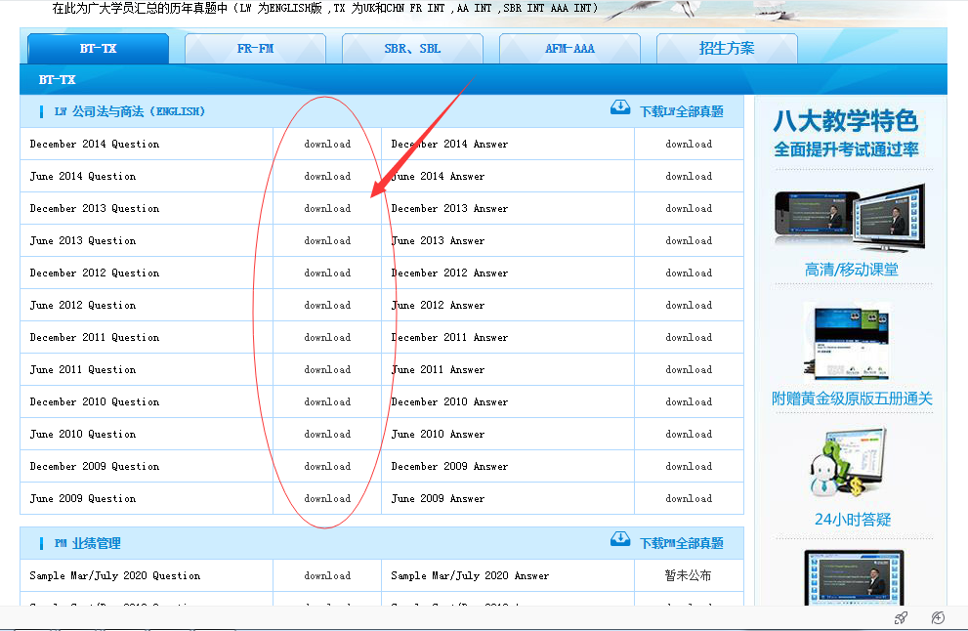Click the LW download-all cloud icon
This screenshot has height=631, width=968.
pos(620,107)
